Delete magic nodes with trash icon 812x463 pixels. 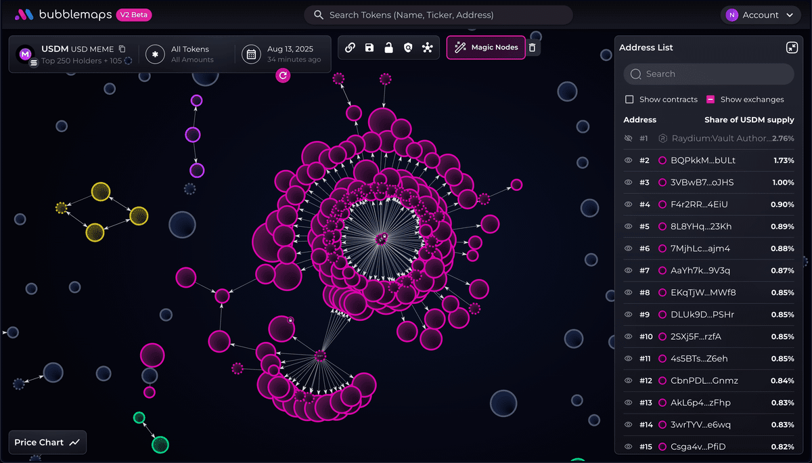pos(533,47)
